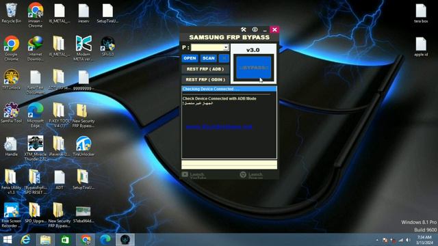
Task: Open the SFiv3.0 desktop icon
Action: tap(107, 46)
